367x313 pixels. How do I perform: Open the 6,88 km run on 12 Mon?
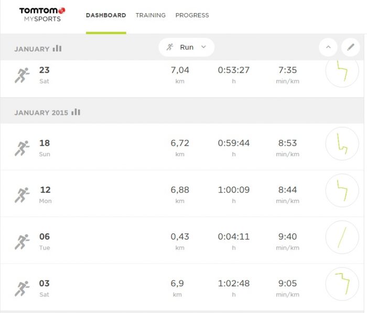(182, 193)
